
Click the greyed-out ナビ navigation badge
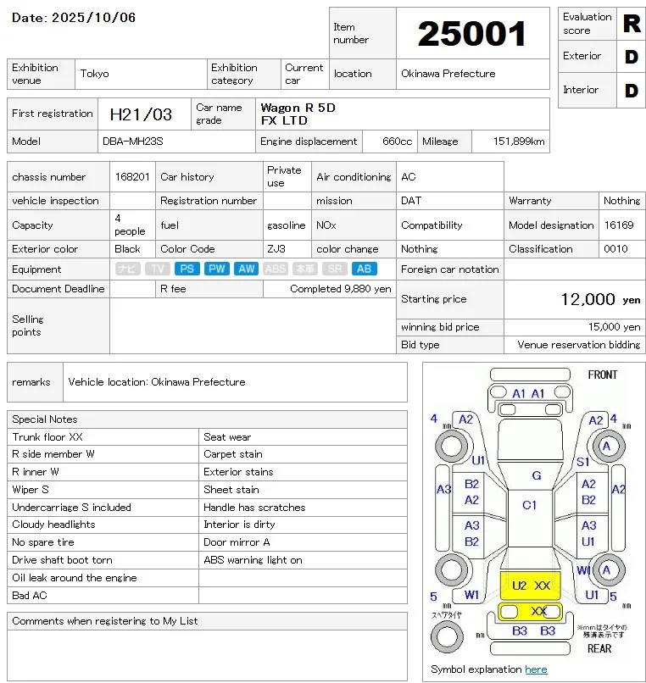pos(127,269)
